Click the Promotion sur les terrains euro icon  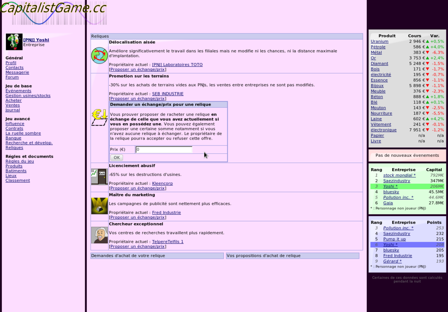pos(100,117)
